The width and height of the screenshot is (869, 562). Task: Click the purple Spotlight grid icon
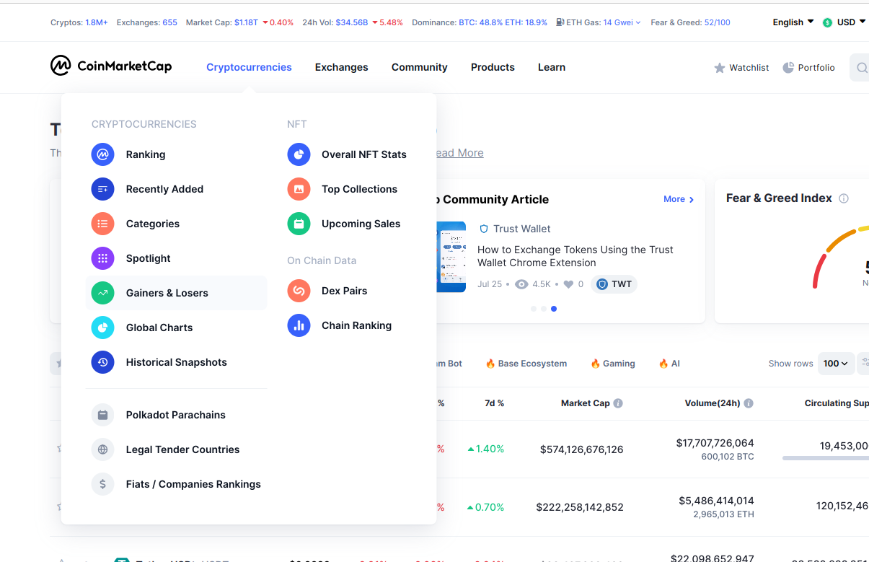tap(102, 258)
